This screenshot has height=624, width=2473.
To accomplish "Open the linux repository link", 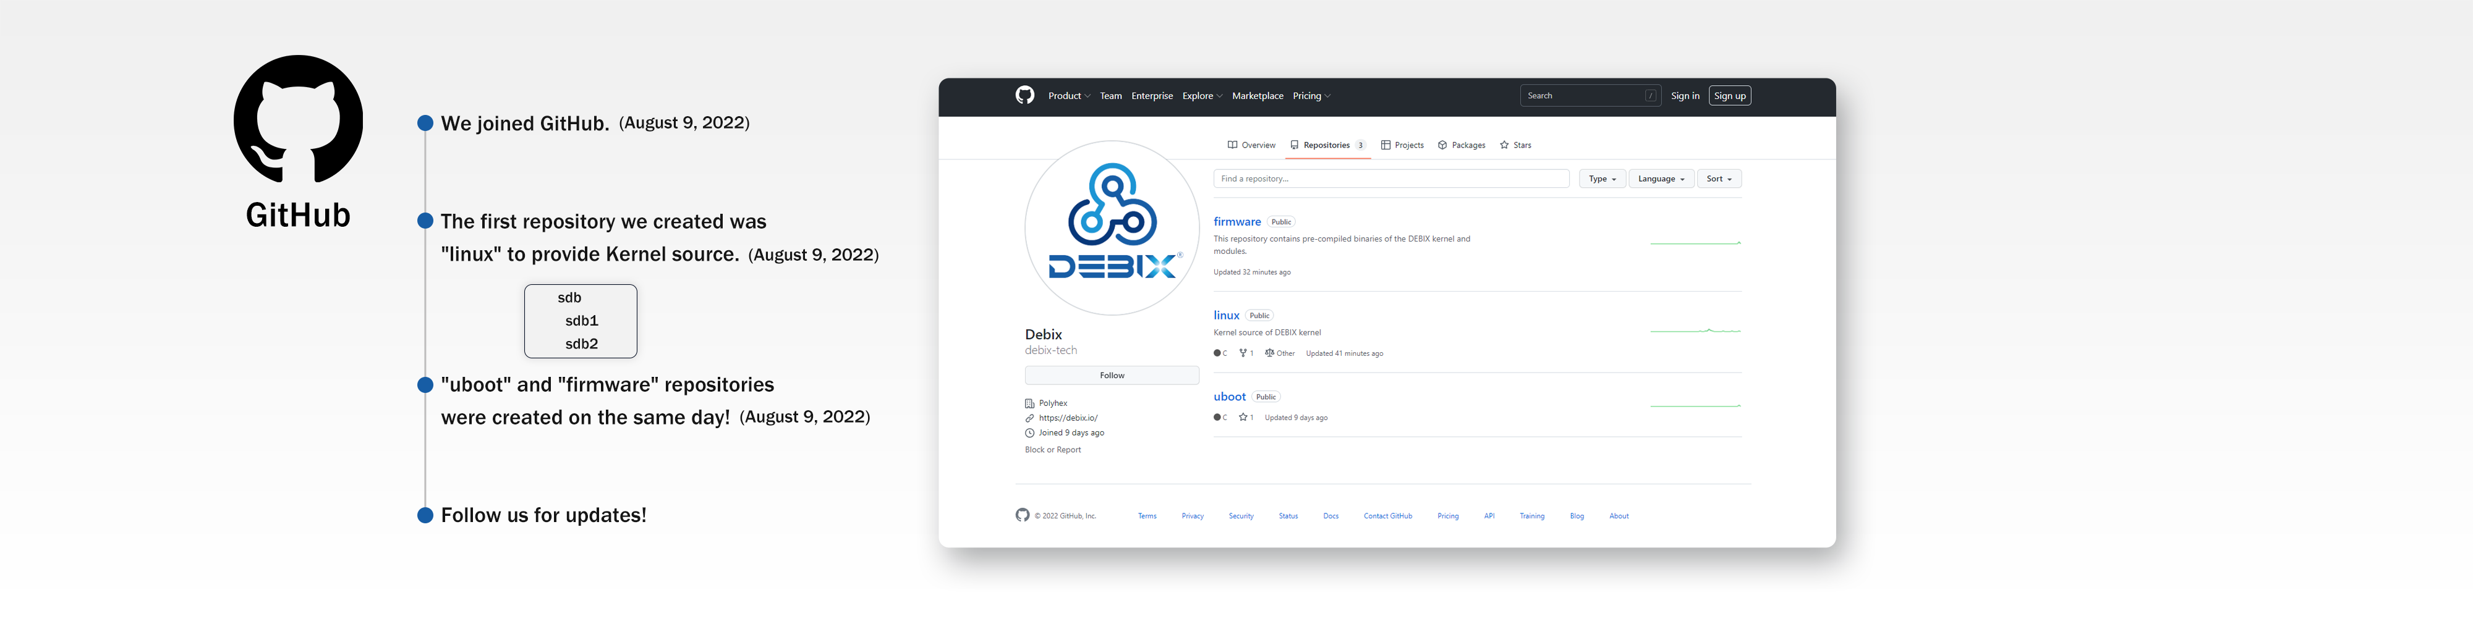I will coord(1226,315).
